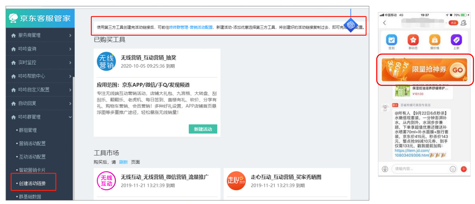The image size is (475, 204).
Task: Tap the red plus icon in chat
Action: pos(464,169)
